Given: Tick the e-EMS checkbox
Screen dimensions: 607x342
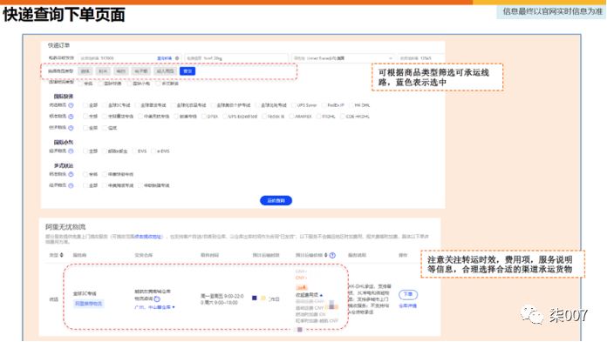Looking at the screenshot, I should point(153,151).
